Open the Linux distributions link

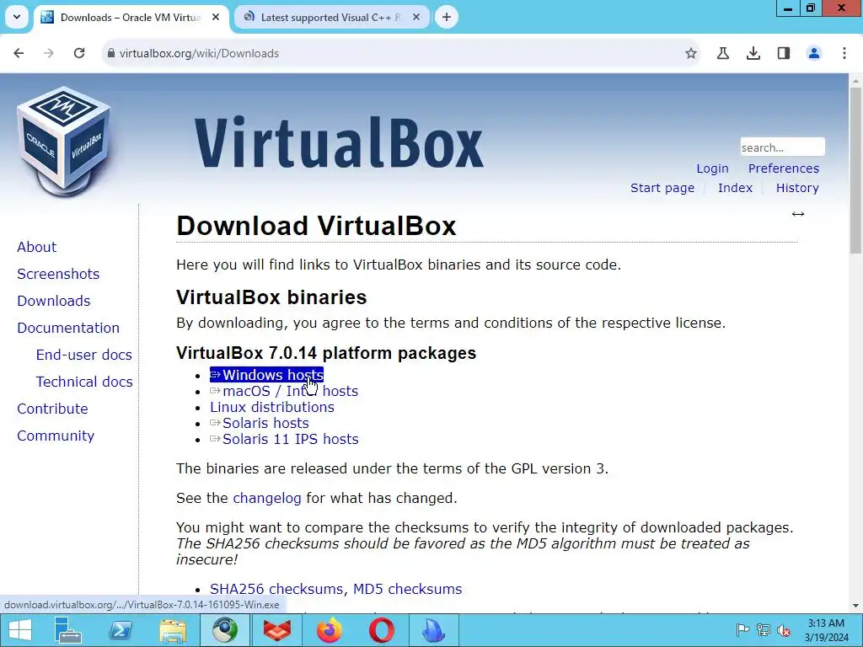272,407
